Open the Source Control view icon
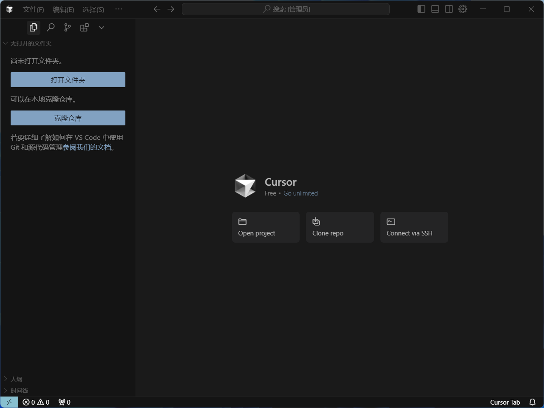 click(68, 28)
